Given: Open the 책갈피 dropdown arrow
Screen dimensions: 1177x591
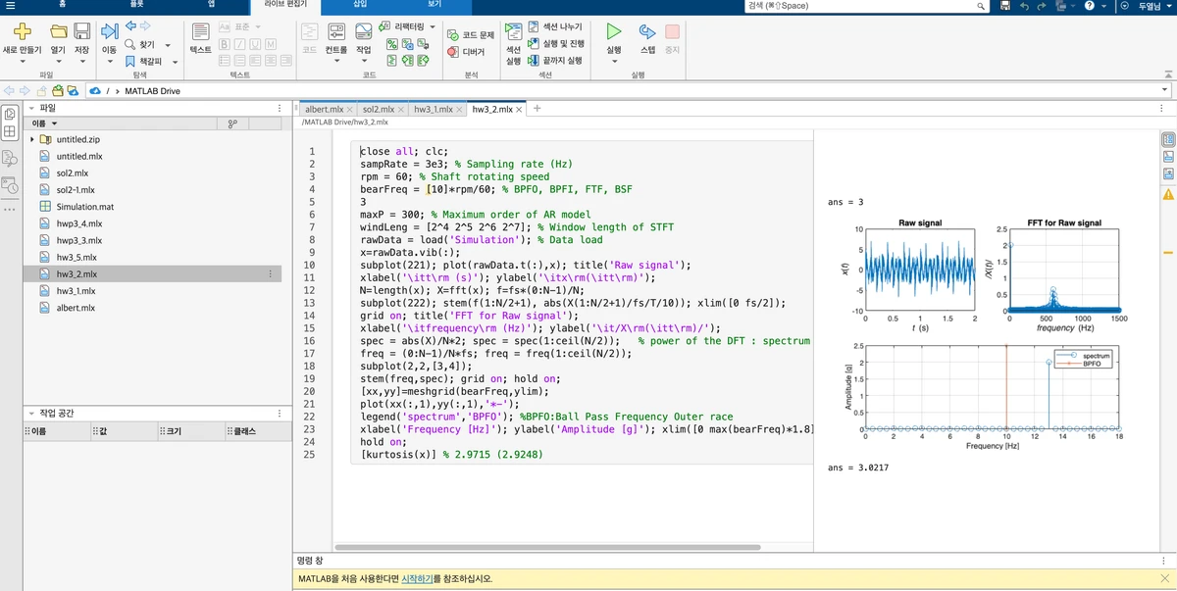Looking at the screenshot, I should [176, 61].
